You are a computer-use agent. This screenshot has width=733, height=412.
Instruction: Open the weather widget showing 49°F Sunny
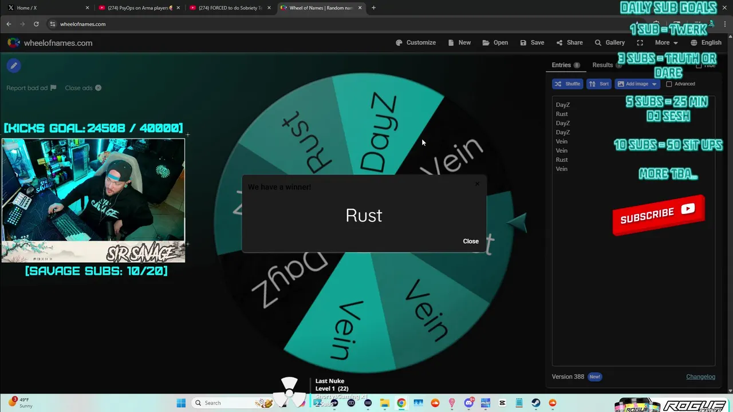(x=21, y=403)
